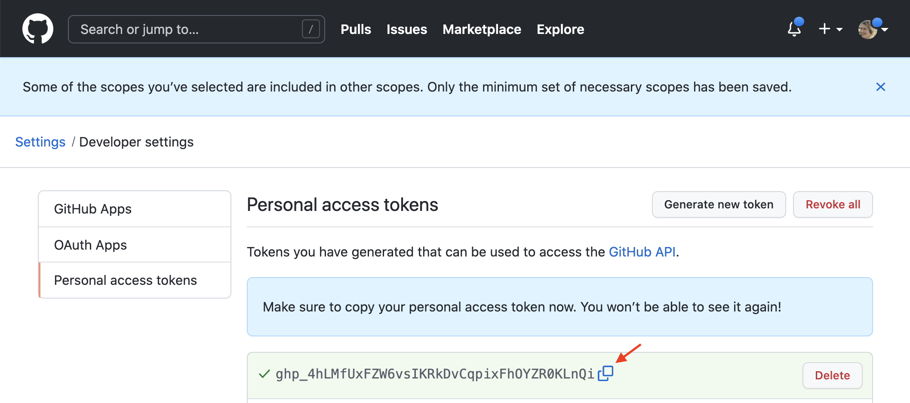Open the Explore page

click(x=560, y=29)
